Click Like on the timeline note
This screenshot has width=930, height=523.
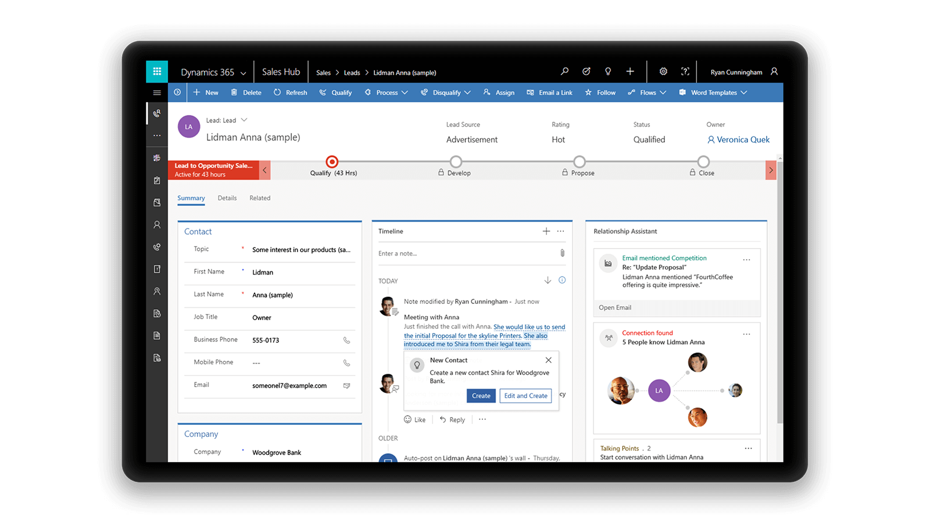(415, 420)
